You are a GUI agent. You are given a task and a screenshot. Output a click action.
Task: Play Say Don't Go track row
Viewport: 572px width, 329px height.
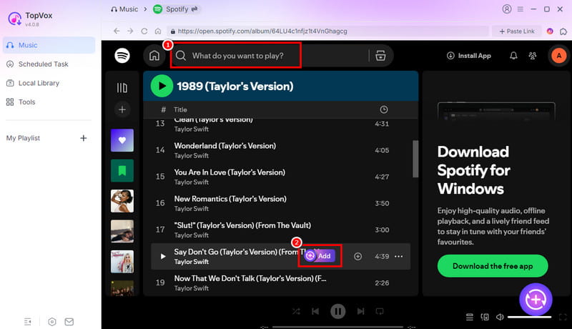point(163,257)
